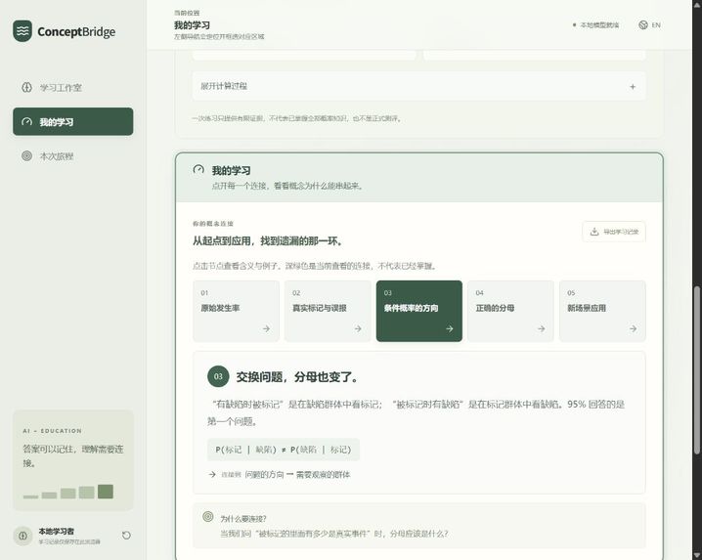Click the 导出学习记录 button
This screenshot has width=702, height=560.
614,232
